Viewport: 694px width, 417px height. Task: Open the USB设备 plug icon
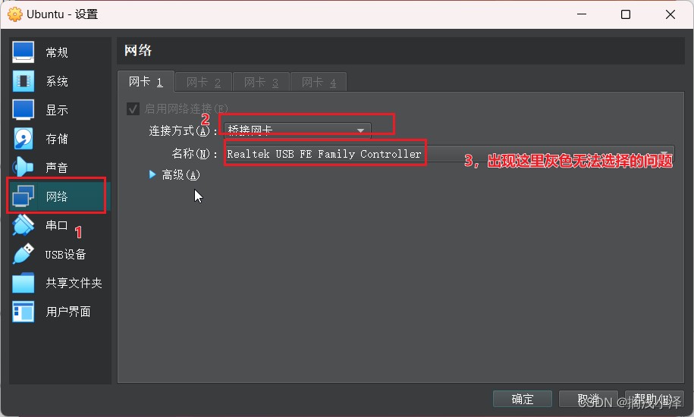[23, 254]
